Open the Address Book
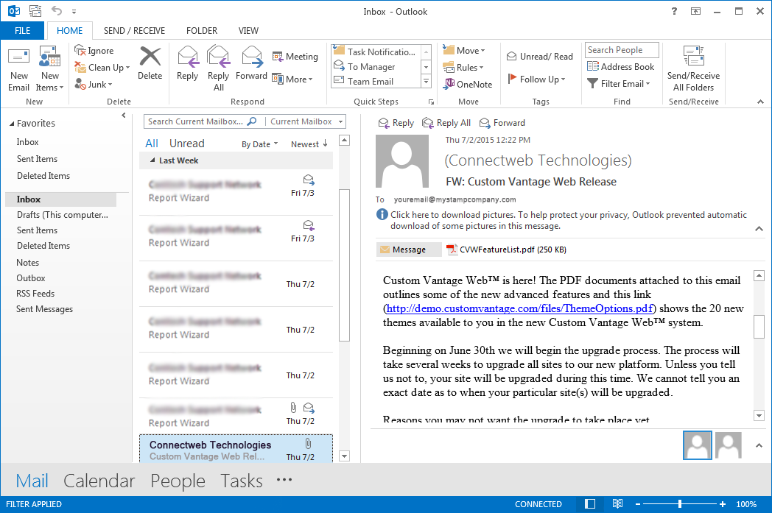772x513 pixels. pos(621,66)
